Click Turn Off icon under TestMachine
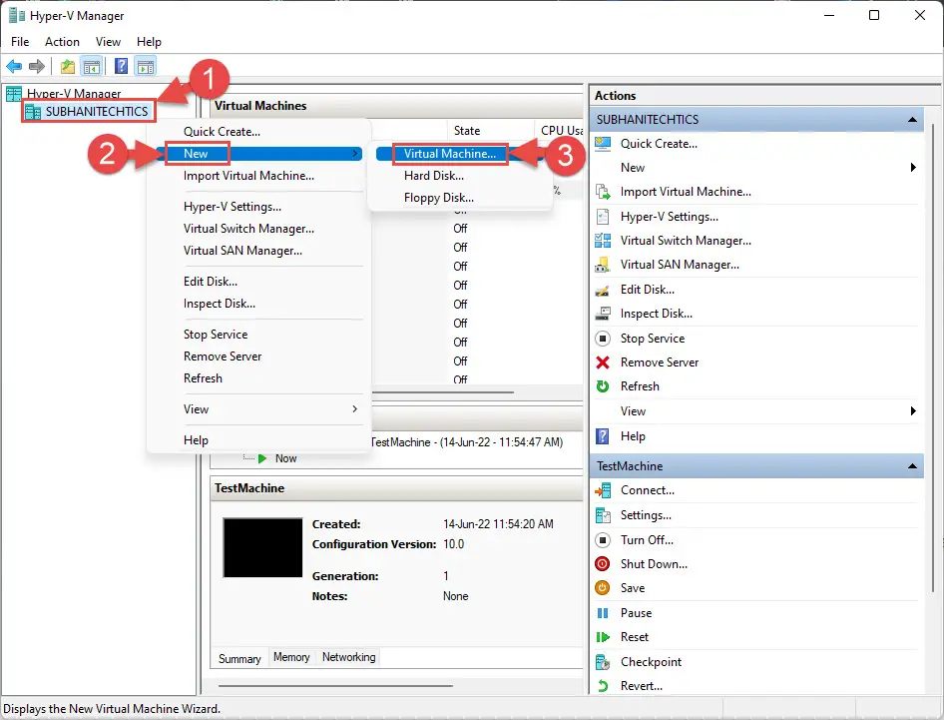944x720 pixels. (x=603, y=540)
